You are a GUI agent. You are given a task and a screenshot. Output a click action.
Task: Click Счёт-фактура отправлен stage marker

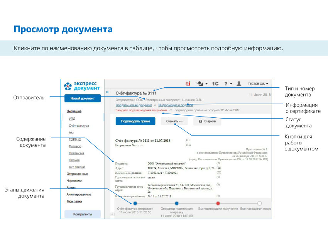coord(135,203)
